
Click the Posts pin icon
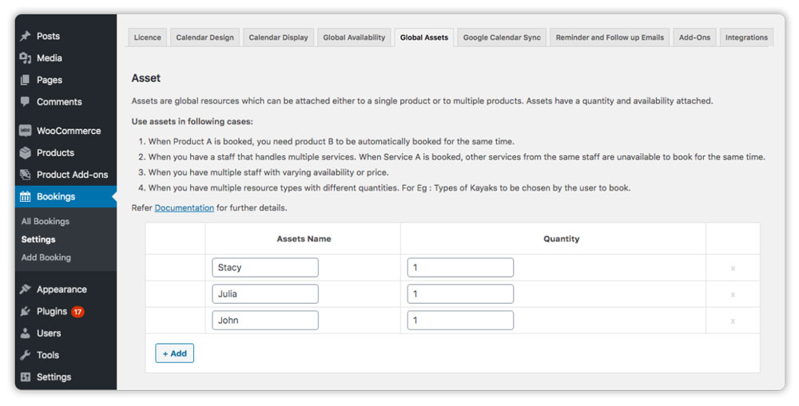(x=25, y=36)
